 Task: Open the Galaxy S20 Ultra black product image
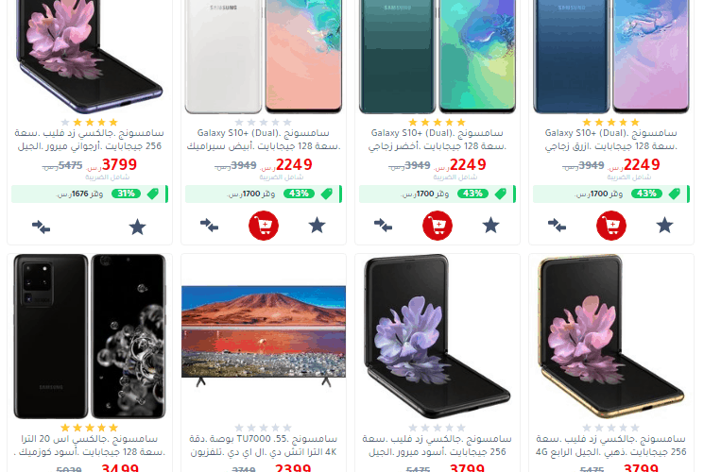[x=90, y=336]
